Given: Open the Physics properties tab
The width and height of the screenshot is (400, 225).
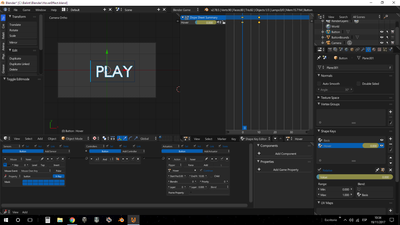Looking at the screenshot, I should tap(390, 49).
